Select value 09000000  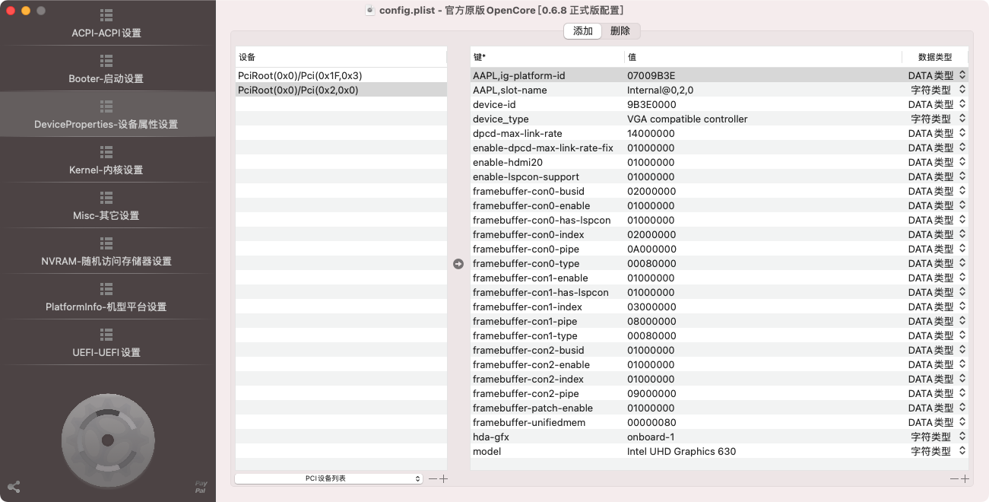point(651,393)
